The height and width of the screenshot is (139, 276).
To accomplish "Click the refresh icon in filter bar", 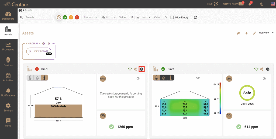I will coord(195,18).
